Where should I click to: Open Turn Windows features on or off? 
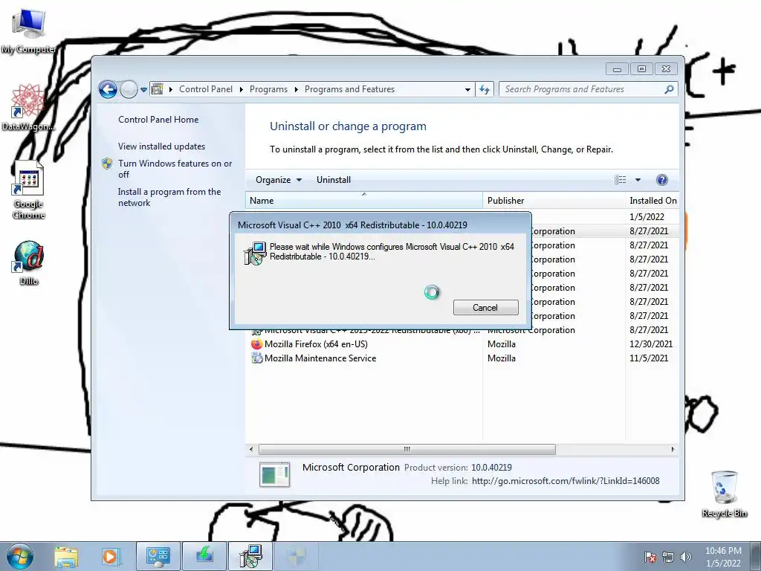(175, 169)
